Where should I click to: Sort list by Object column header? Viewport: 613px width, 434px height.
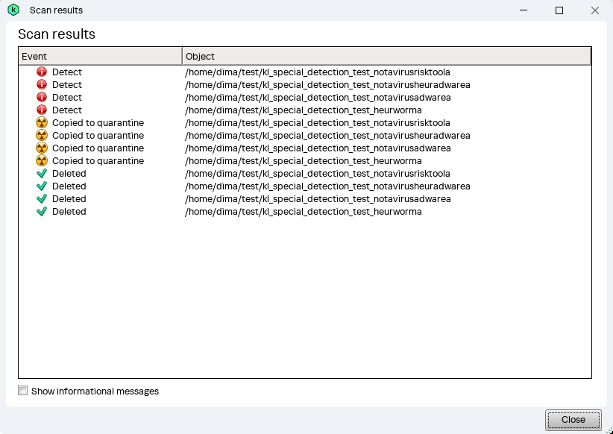click(386, 56)
